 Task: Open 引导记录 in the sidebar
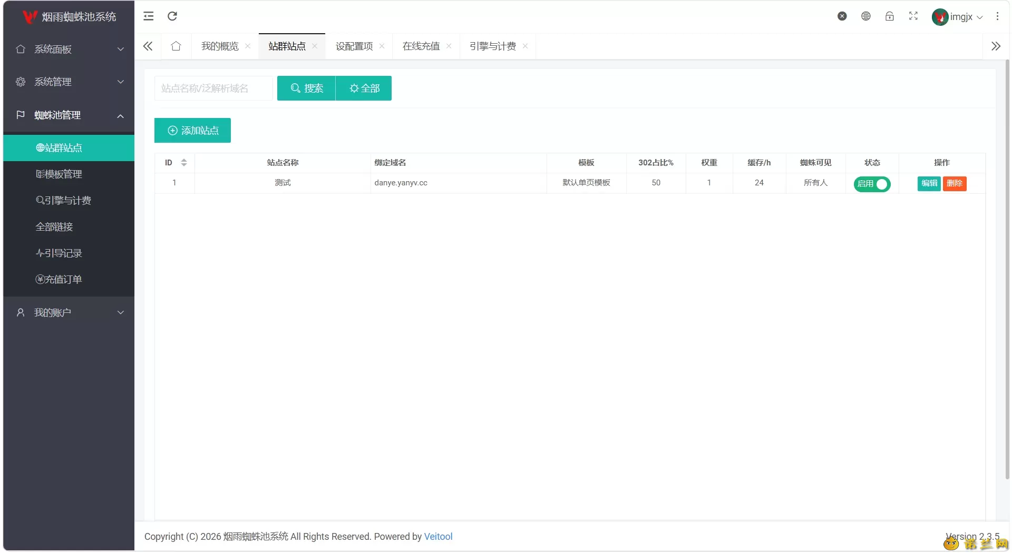click(x=69, y=253)
